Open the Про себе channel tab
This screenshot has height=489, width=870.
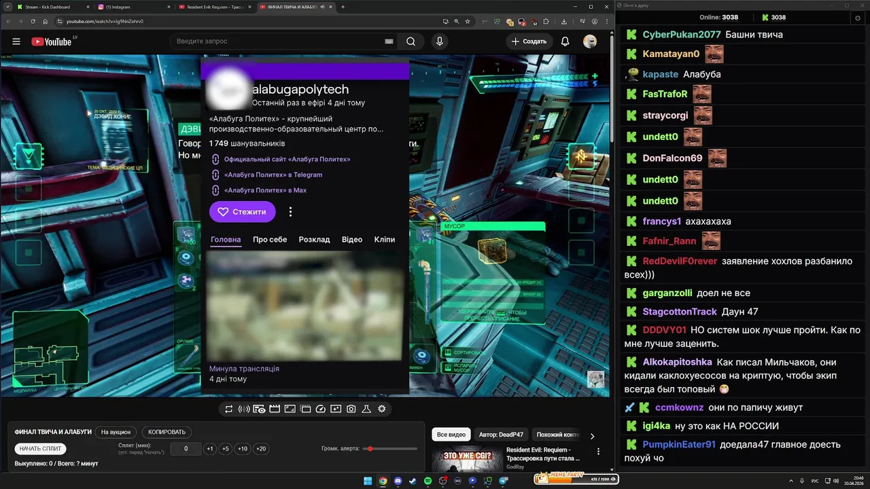pyautogui.click(x=270, y=239)
